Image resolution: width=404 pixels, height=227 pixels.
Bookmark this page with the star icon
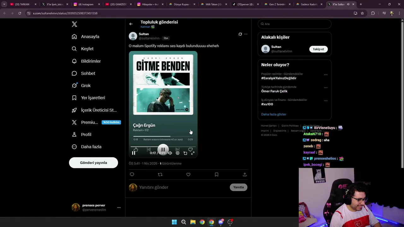(x=362, y=13)
